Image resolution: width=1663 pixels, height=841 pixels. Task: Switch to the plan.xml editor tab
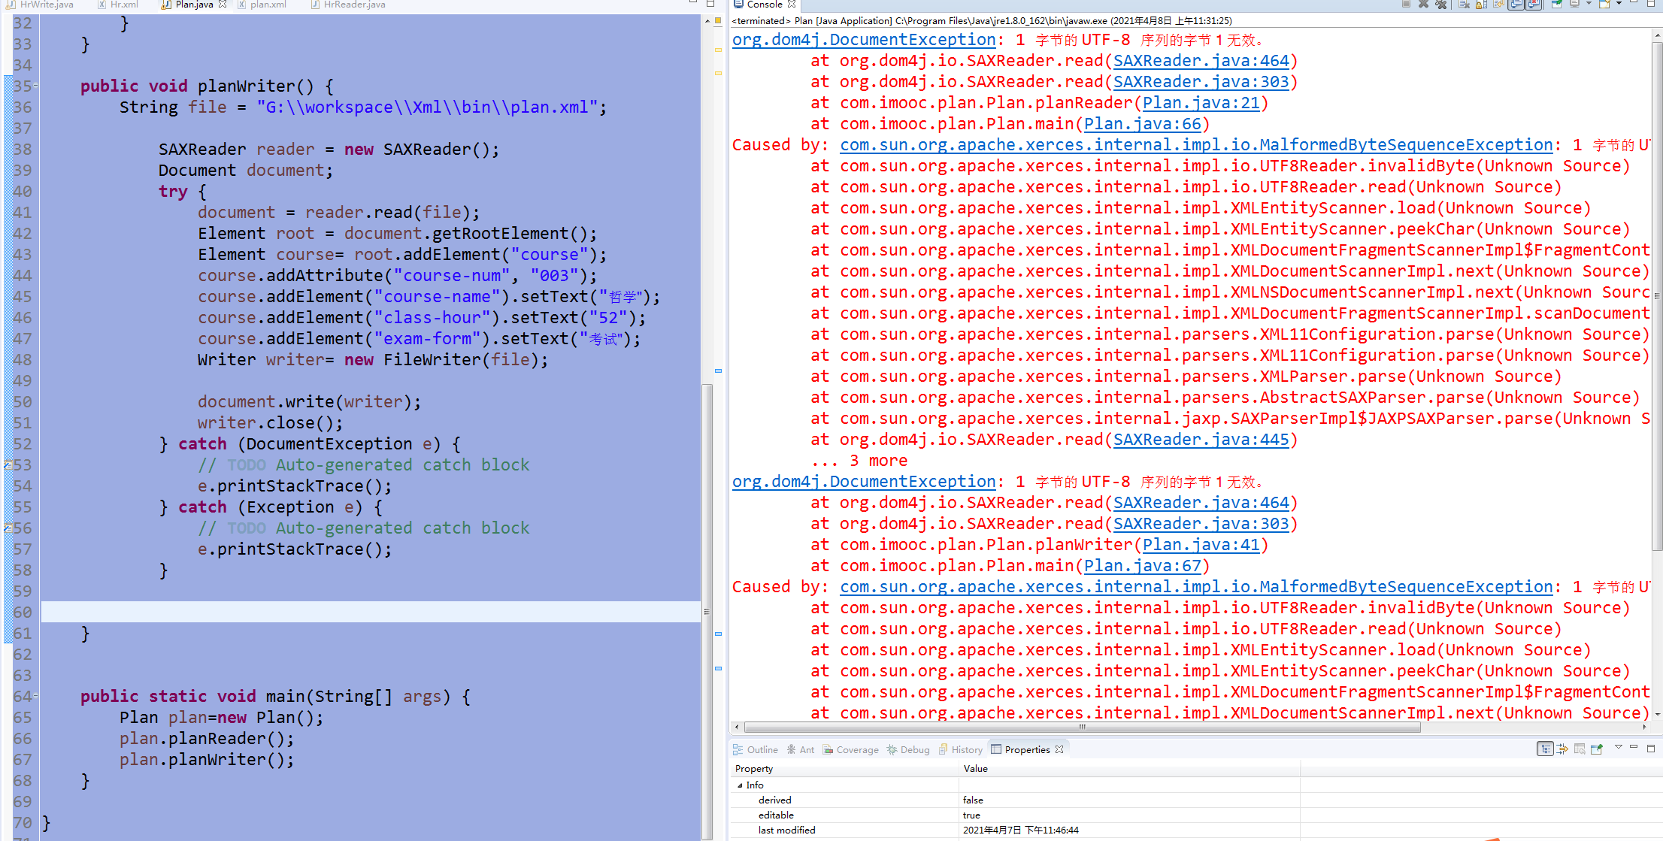262,5
